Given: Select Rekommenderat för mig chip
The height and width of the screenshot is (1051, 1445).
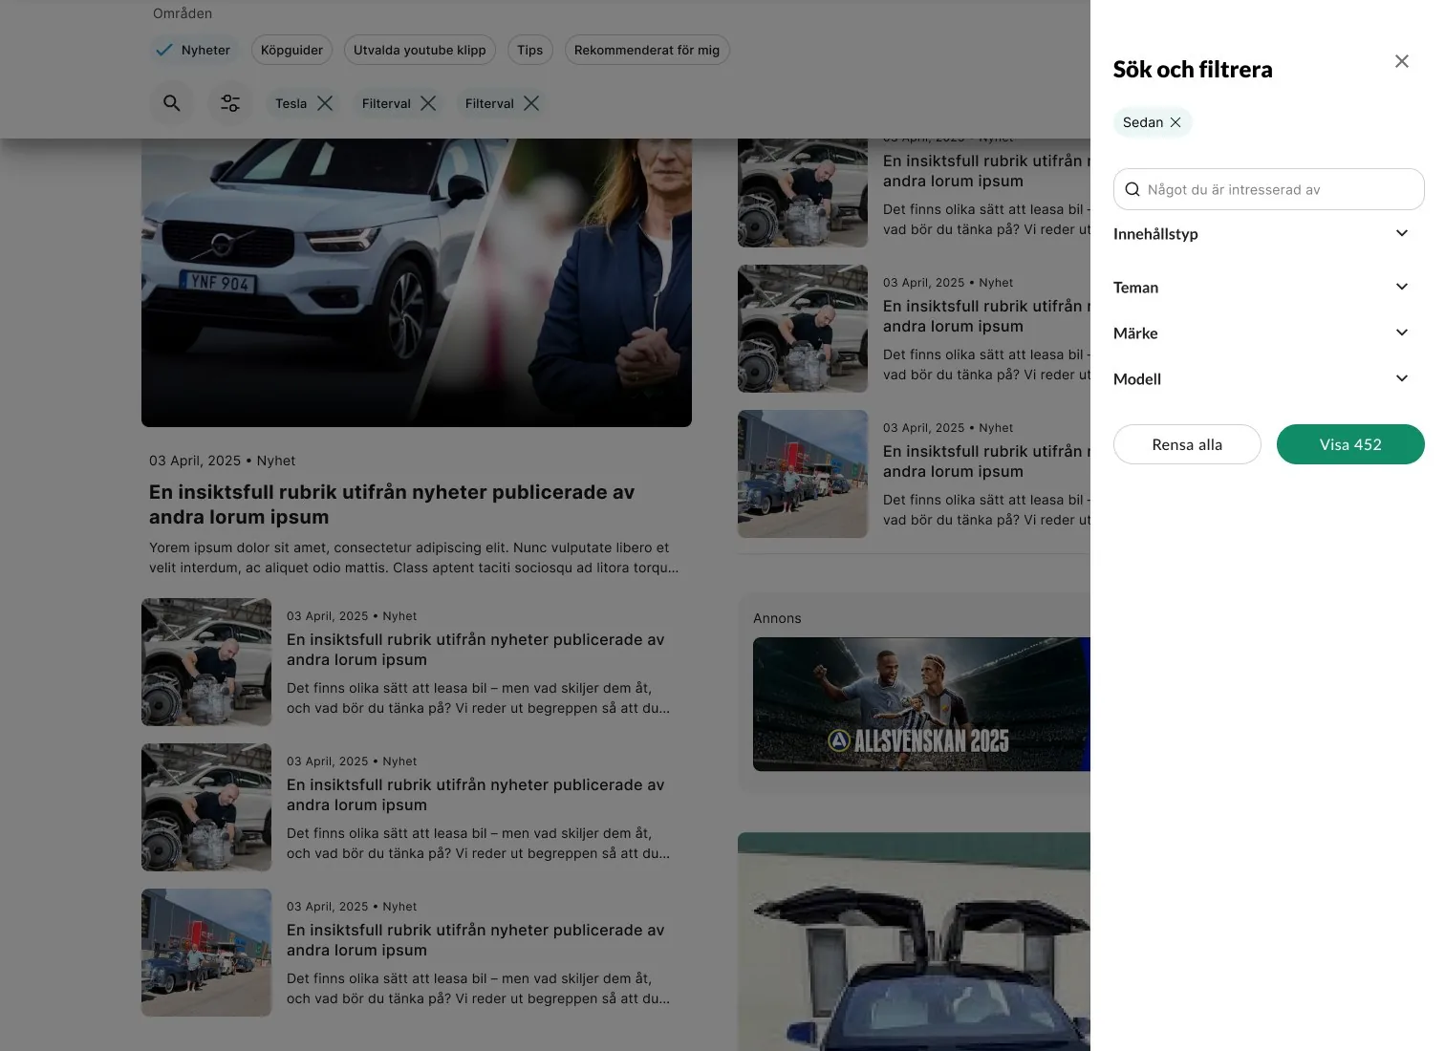Looking at the screenshot, I should (x=647, y=50).
